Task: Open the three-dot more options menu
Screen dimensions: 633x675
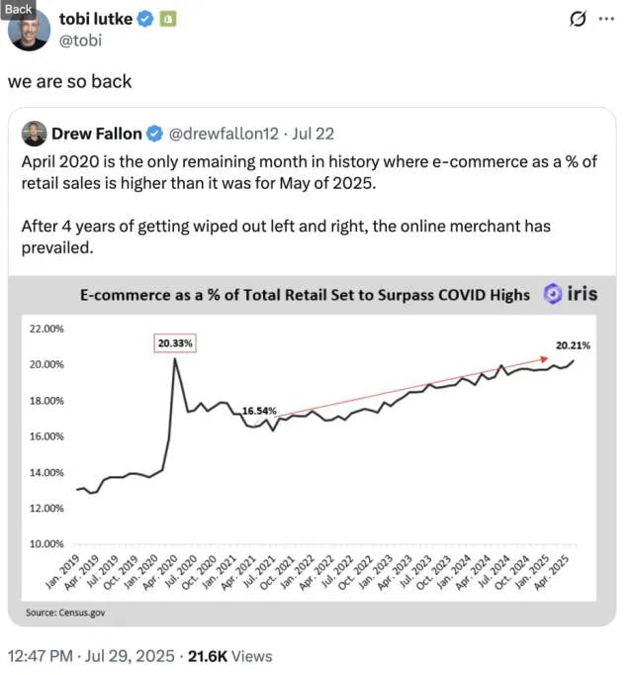Action: click(x=606, y=19)
